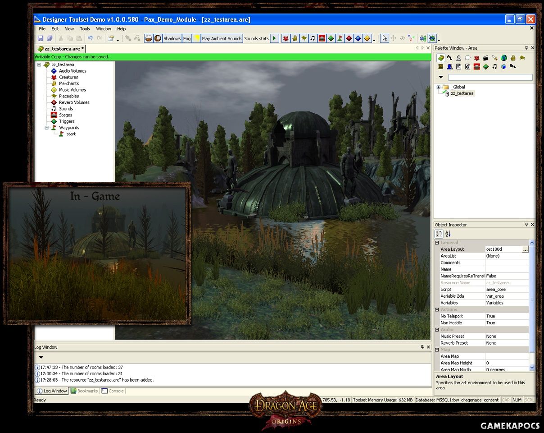Collapse the zz_testarea tree root
This screenshot has width=544, height=433.
39,64
